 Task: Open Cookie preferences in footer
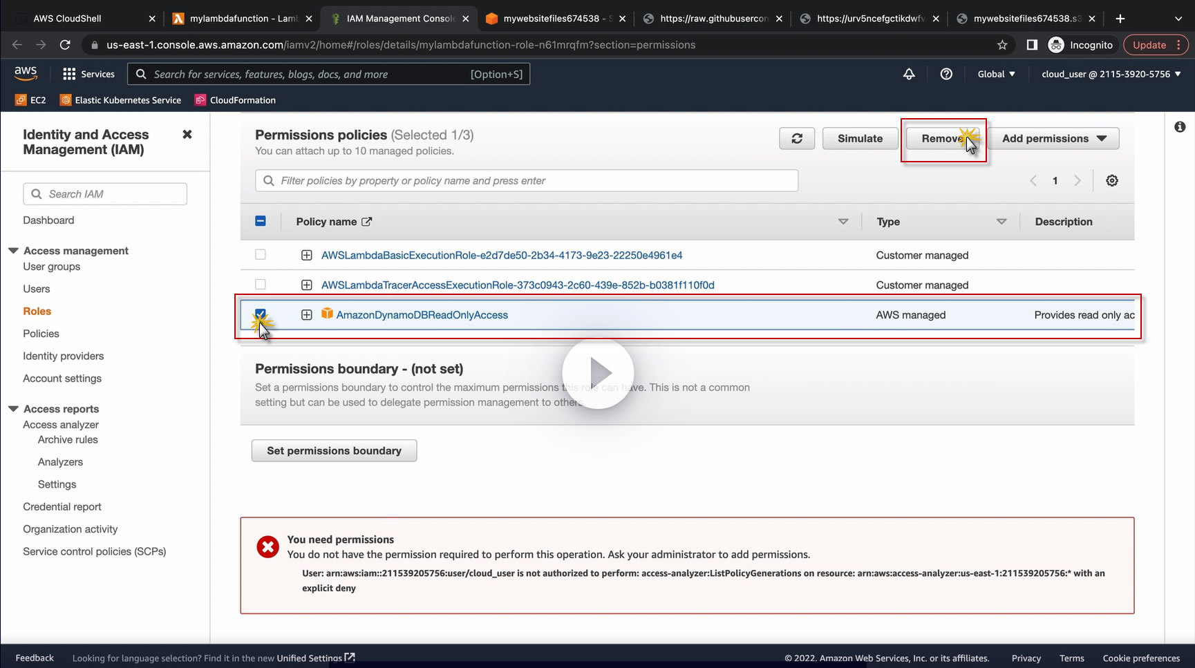point(1141,658)
